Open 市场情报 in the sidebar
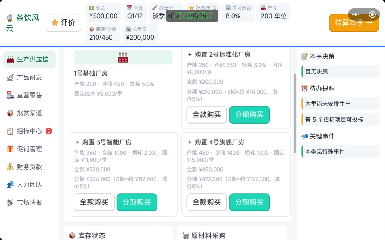Viewport: 385px width, 240px height. click(29, 202)
